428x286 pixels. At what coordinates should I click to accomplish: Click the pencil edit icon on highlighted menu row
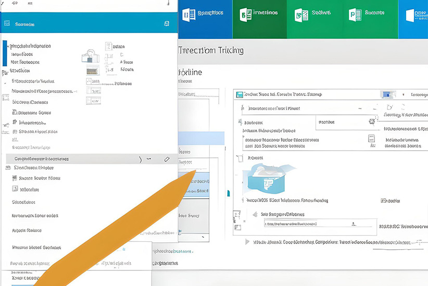pos(167,159)
